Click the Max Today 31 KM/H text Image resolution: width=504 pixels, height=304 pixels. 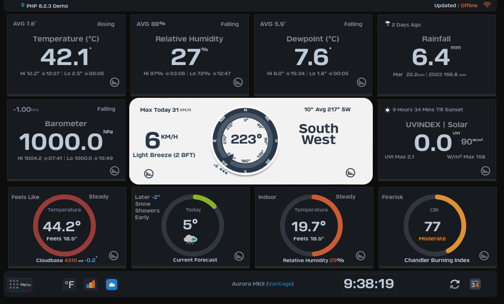[165, 110]
